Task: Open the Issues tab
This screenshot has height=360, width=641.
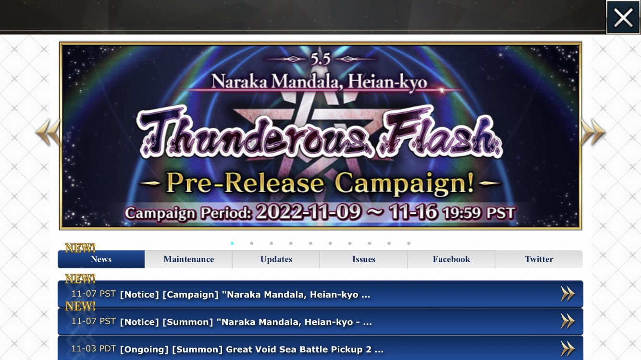Action: point(364,259)
